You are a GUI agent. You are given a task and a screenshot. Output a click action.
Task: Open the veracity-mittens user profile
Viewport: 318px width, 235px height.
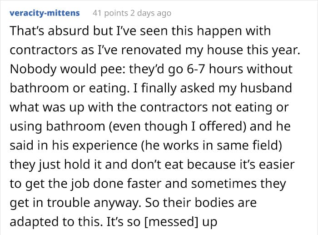point(45,13)
